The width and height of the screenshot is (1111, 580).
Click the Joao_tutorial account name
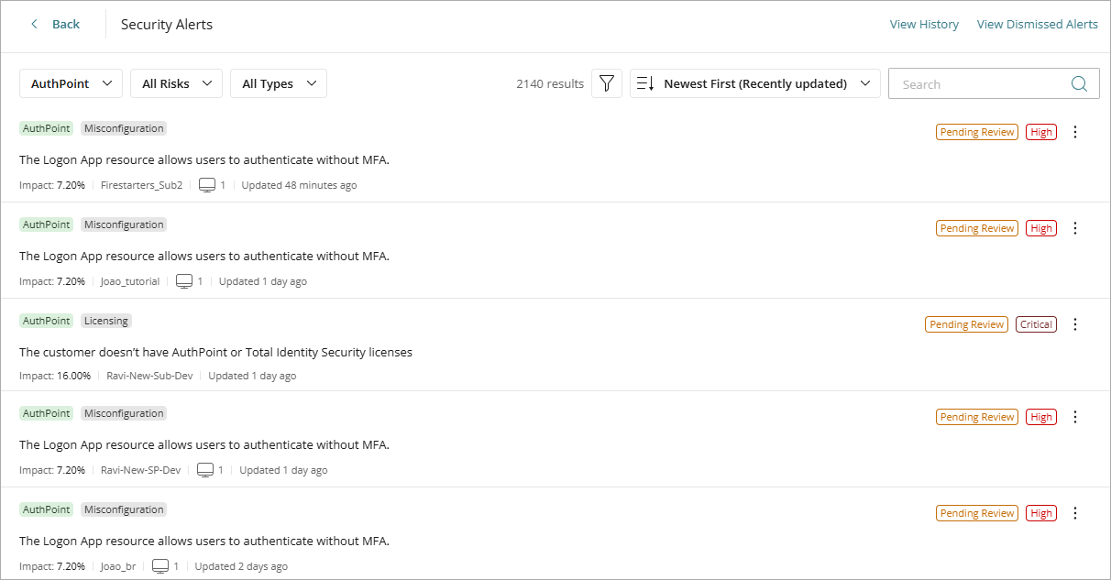[x=130, y=281]
